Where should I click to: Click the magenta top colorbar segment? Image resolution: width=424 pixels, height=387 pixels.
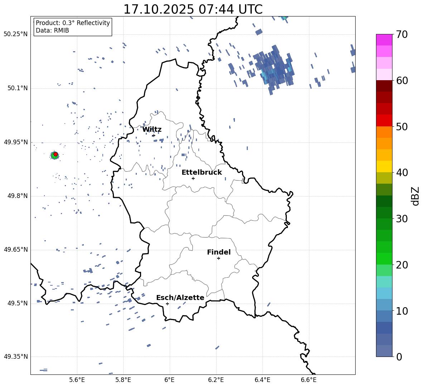(384, 40)
